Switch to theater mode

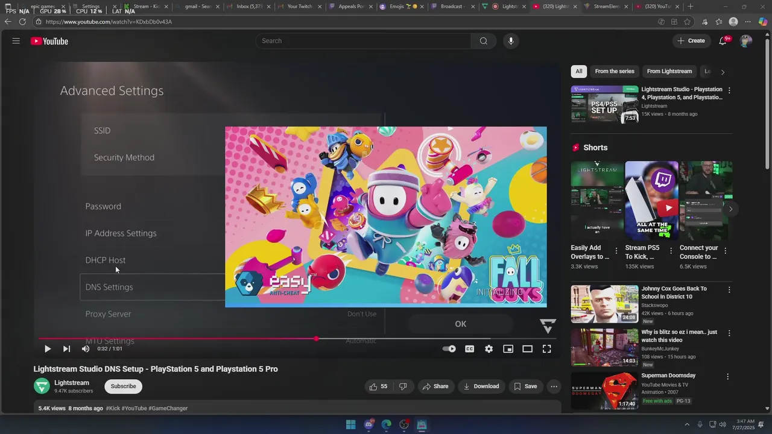[x=528, y=349]
